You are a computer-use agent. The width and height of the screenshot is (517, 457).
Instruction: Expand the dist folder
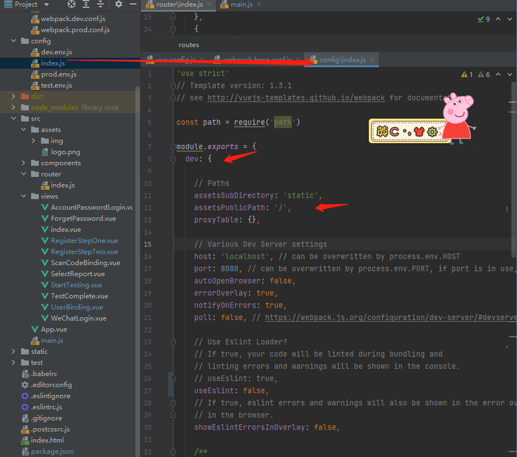click(13, 97)
